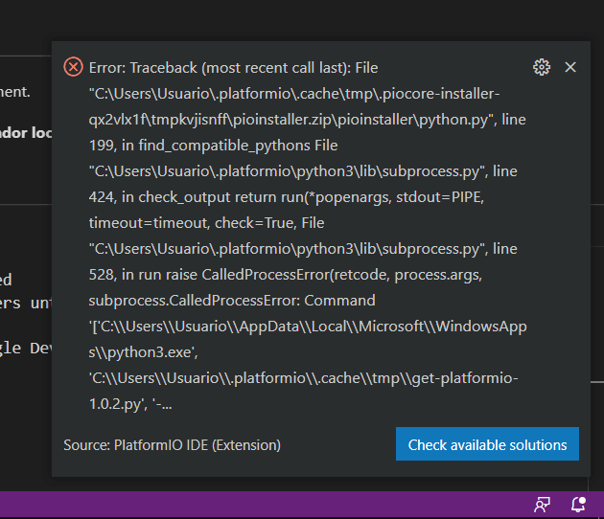Click the 'subprocess.CalledProcessError: Command' line
Image resolution: width=604 pixels, height=519 pixels.
point(232,301)
